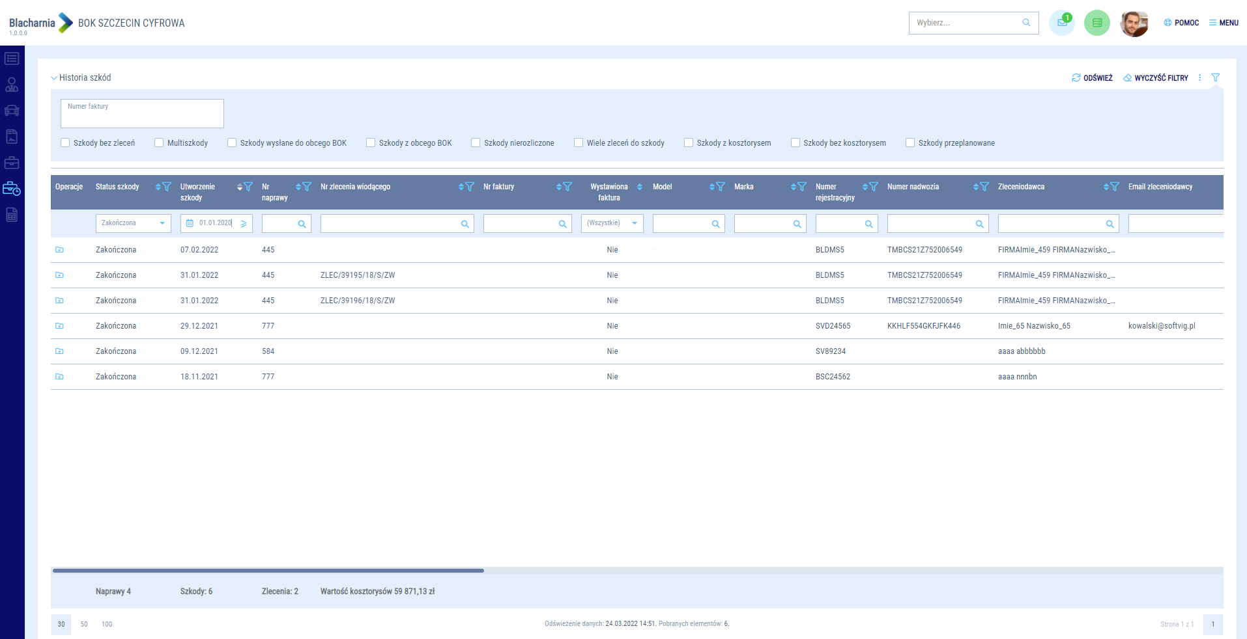The image size is (1247, 639).
Task: Expand the (Wszystkie) invoice dropdown
Action: pos(612,223)
